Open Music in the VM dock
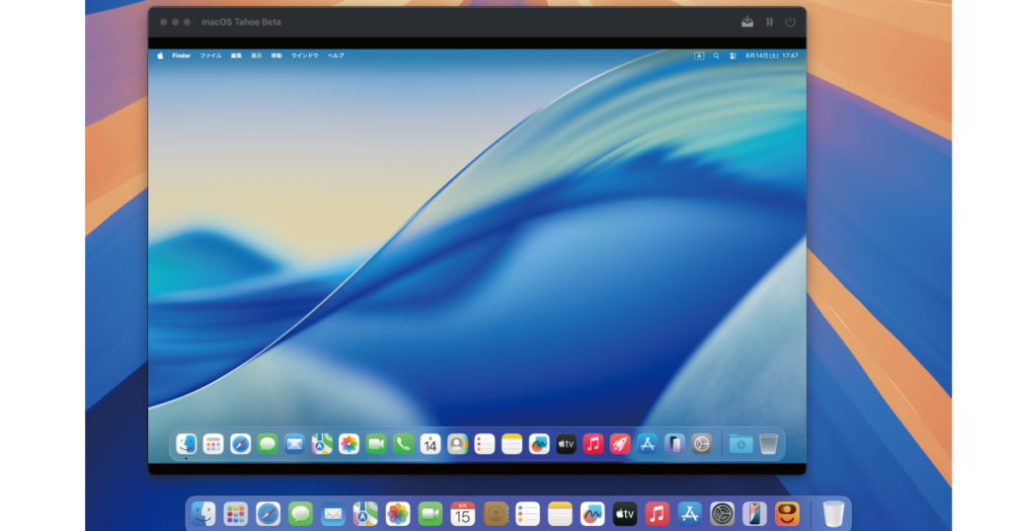Screen dimensions: 1011x531 [593, 444]
